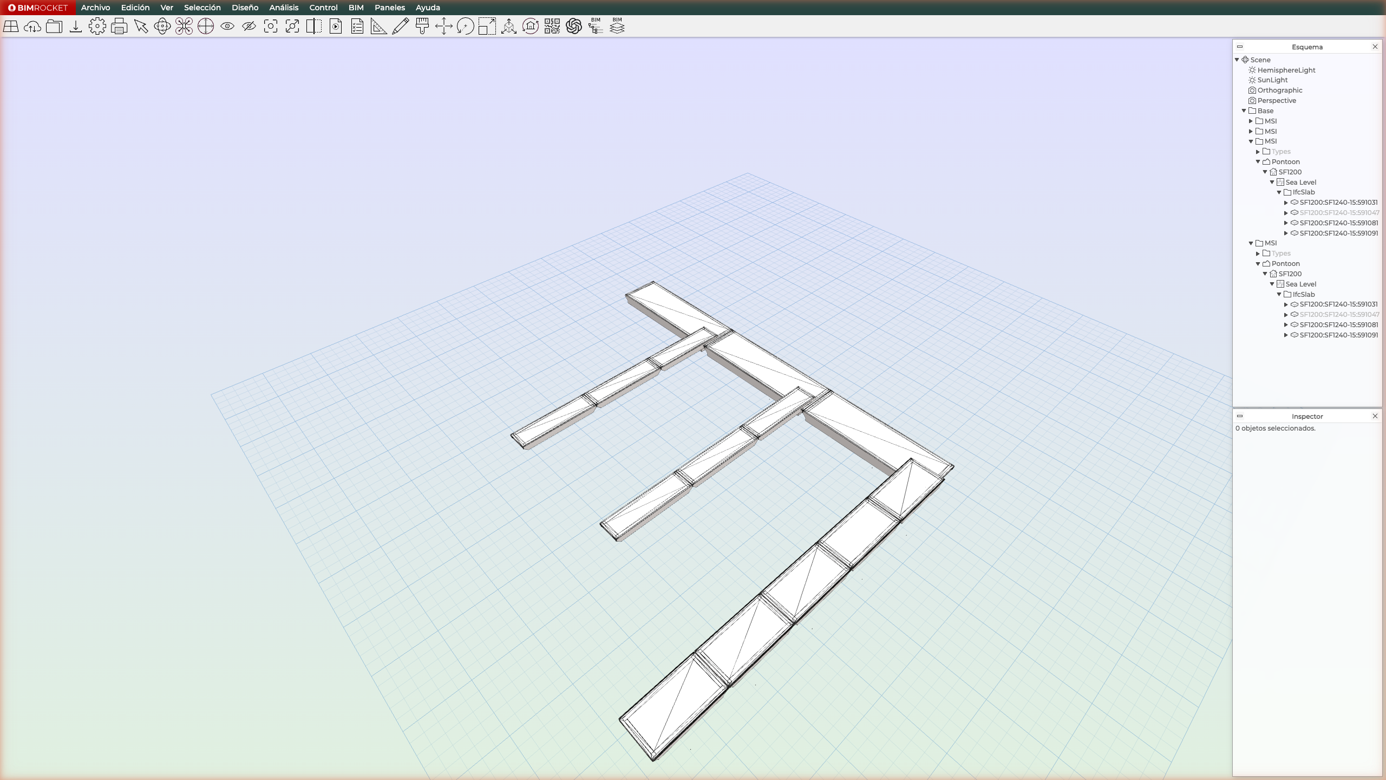Open the Análisis menu
Viewport: 1386px width, 780px height.
coord(284,8)
